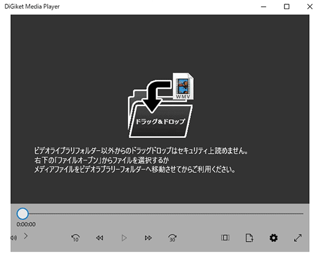320x261 pixels.
Task: Start playback with the play button
Action: (124, 237)
